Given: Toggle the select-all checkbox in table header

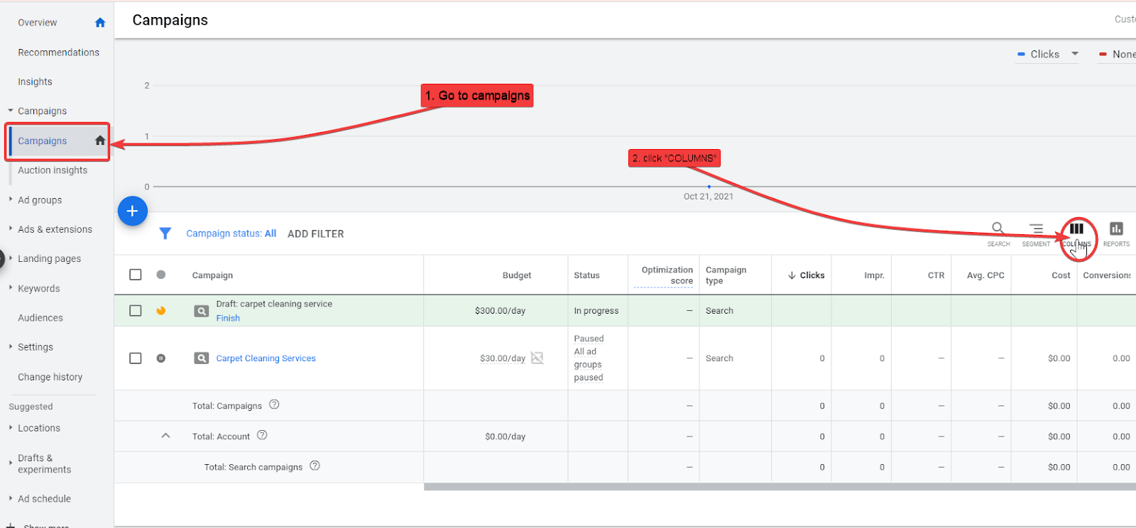Looking at the screenshot, I should pyautogui.click(x=136, y=275).
